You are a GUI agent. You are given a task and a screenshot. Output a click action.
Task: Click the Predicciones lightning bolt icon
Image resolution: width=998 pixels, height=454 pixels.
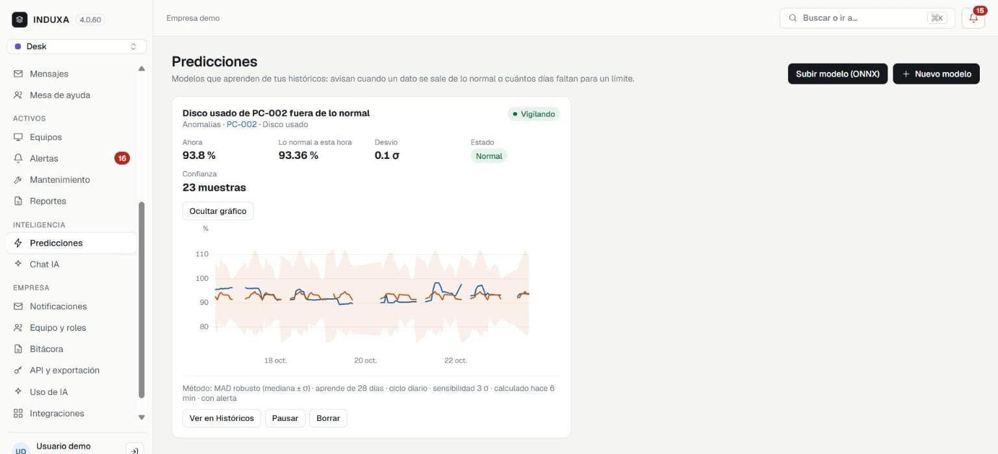coord(18,243)
